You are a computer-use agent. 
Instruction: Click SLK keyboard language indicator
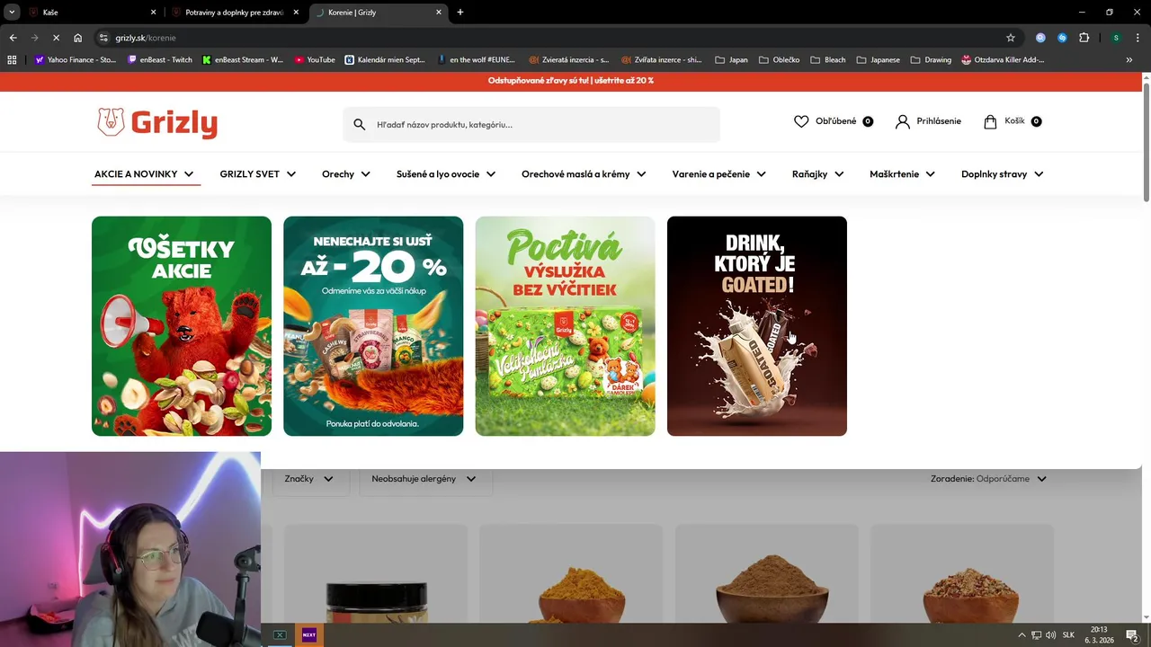(1068, 635)
